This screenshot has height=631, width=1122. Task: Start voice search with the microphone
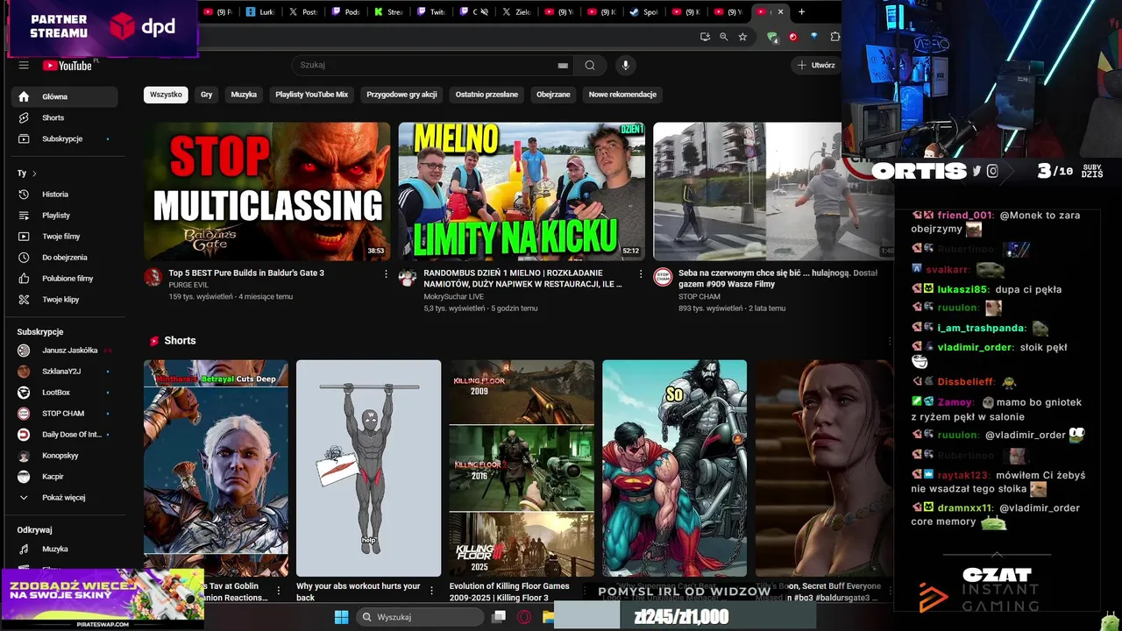pyautogui.click(x=625, y=65)
